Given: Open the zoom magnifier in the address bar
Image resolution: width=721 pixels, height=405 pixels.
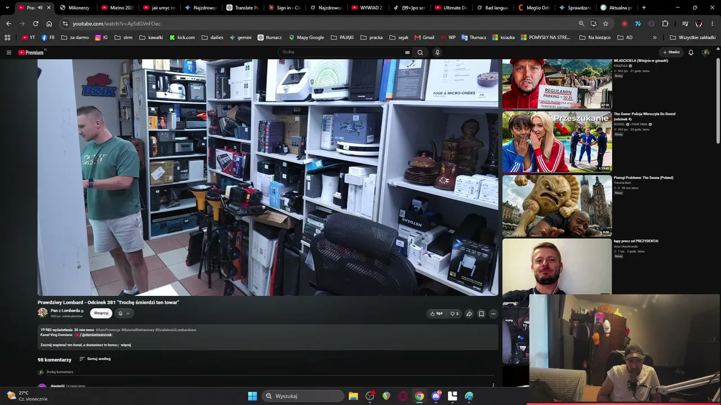Looking at the screenshot, I should (x=581, y=24).
